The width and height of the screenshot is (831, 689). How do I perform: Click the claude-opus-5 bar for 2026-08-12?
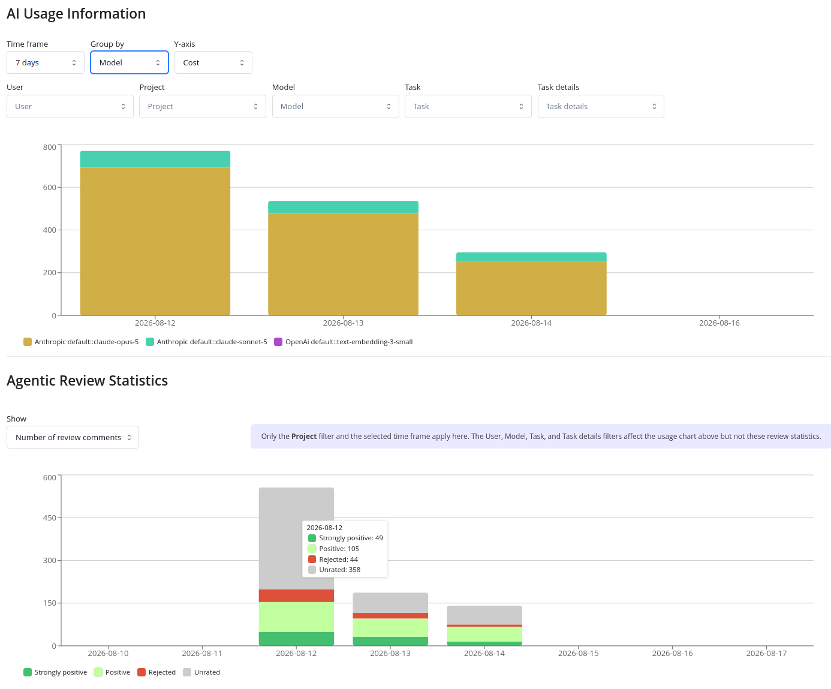pos(155,241)
